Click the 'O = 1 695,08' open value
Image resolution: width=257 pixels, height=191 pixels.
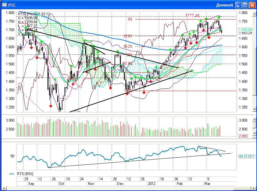pyautogui.click(x=28, y=18)
